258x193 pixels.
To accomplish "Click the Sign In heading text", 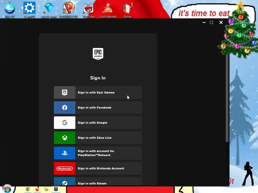I will click(98, 78).
